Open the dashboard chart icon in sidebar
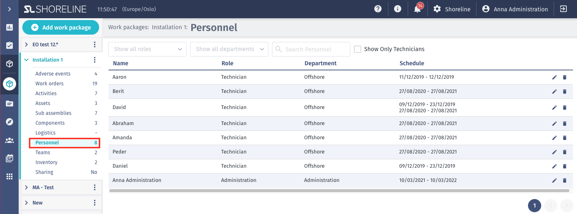577x214 pixels. [x=10, y=27]
